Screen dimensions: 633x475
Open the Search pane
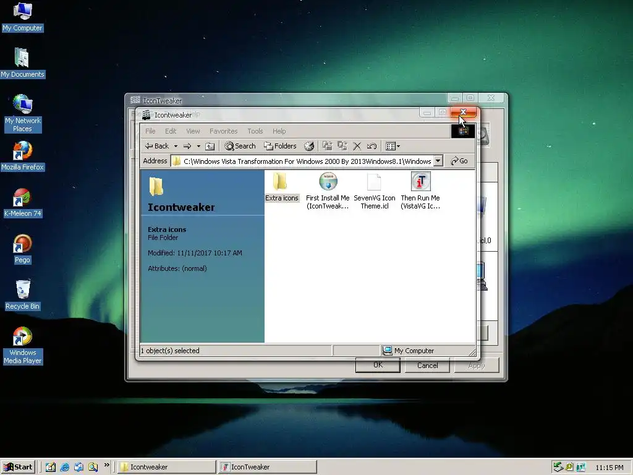click(240, 146)
